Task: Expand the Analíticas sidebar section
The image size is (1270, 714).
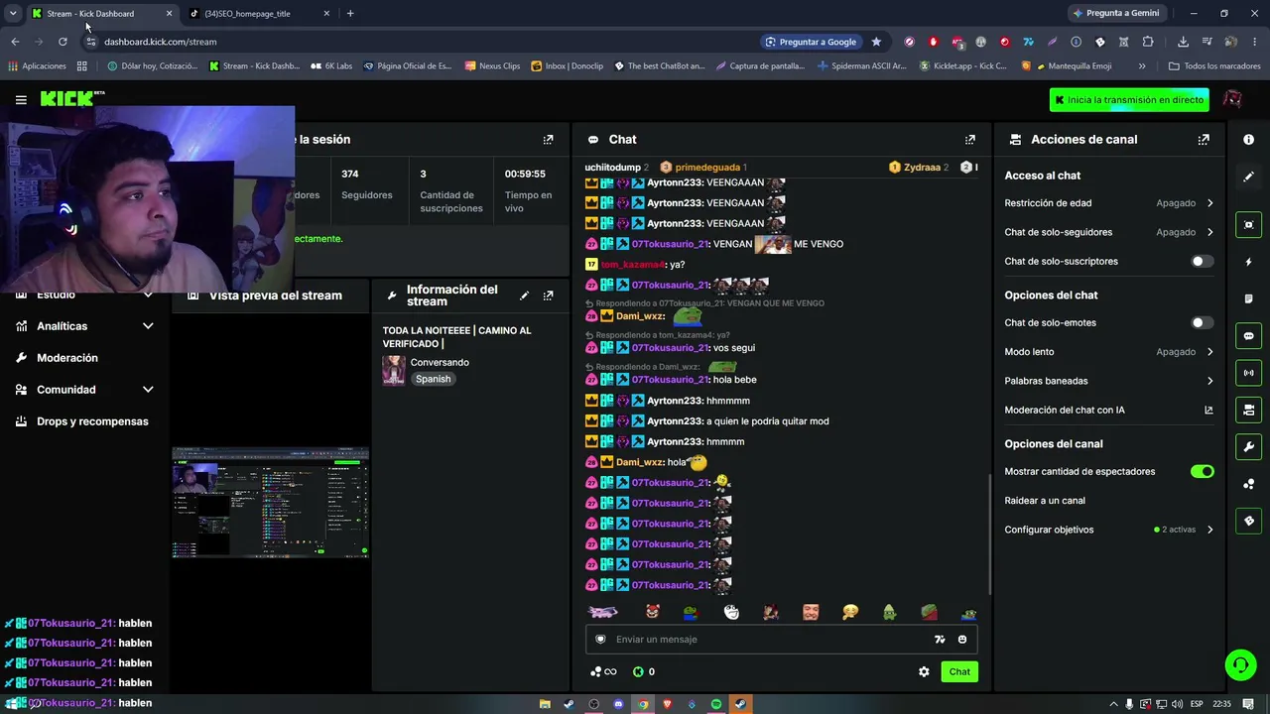Action: click(84, 326)
